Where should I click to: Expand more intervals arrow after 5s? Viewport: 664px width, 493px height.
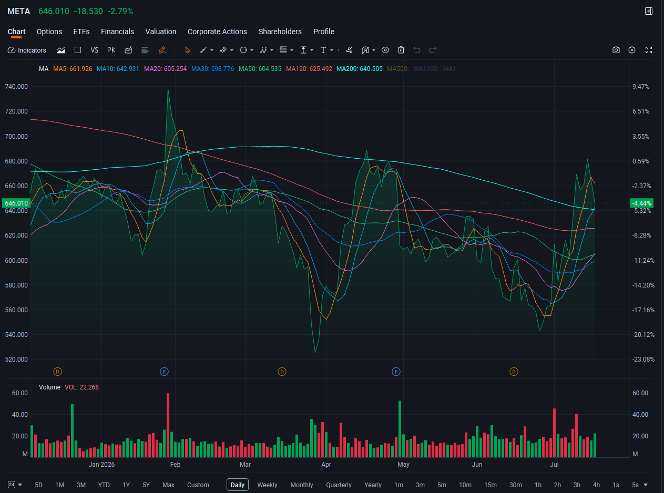[x=646, y=485]
